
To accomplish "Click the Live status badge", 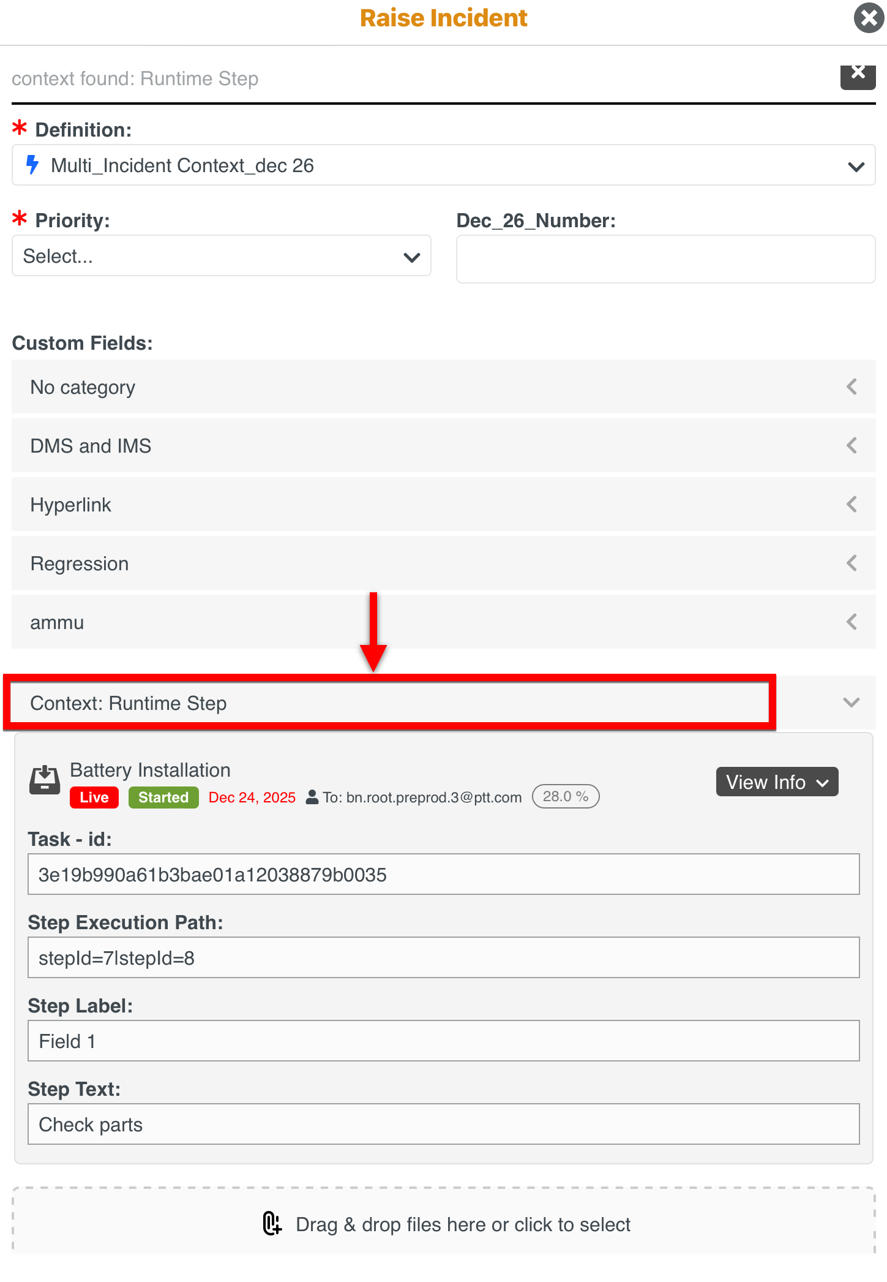I will coord(94,797).
